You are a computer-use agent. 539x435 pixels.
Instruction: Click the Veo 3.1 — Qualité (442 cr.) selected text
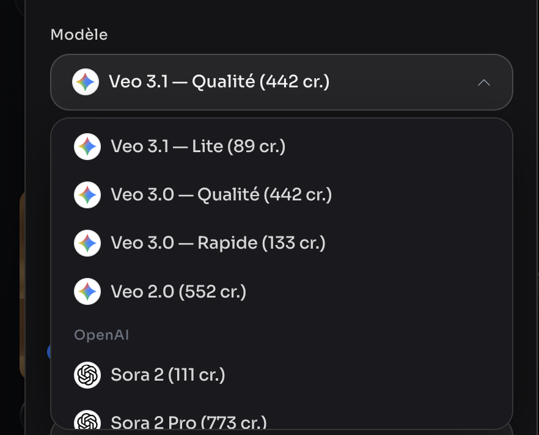219,82
